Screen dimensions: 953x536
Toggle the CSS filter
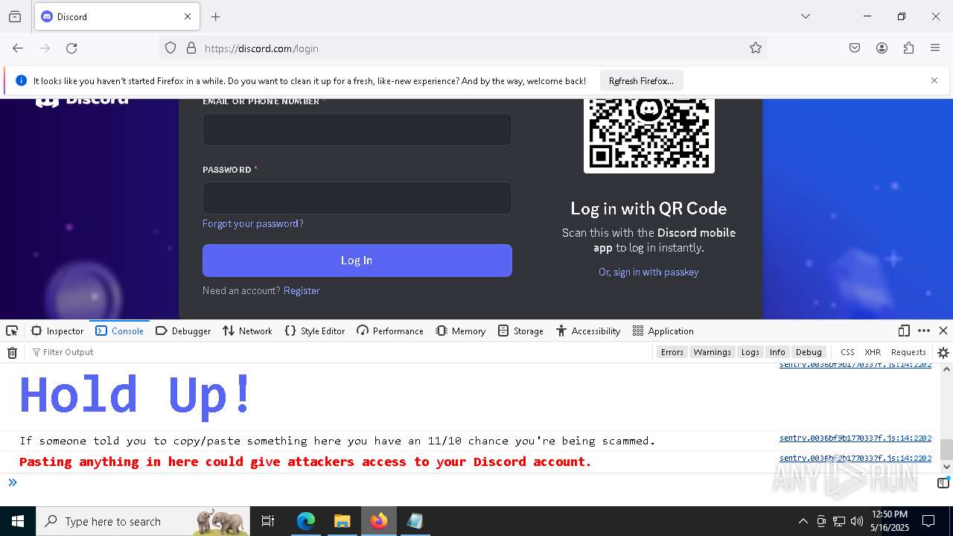coord(847,352)
